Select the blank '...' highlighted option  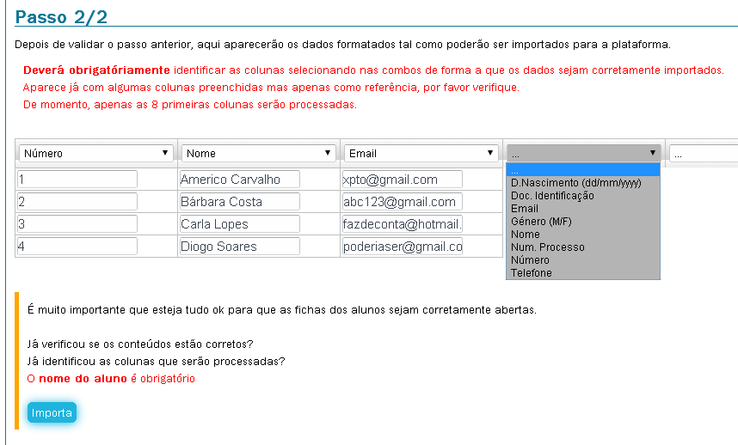coord(582,170)
